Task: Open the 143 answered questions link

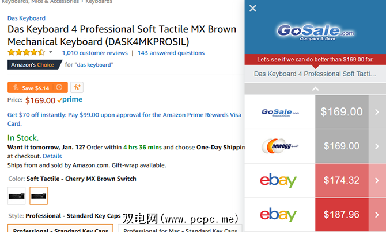Action: point(171,53)
